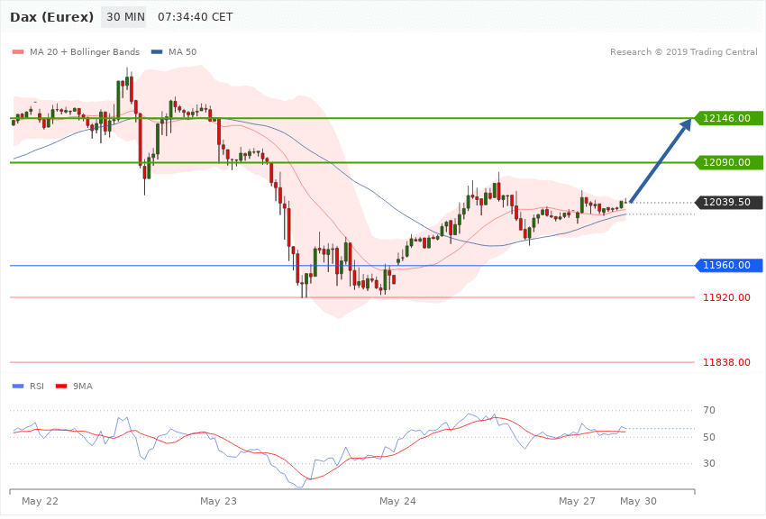
Task: Click the 11960.00 pivot price tag
Action: 728,265
